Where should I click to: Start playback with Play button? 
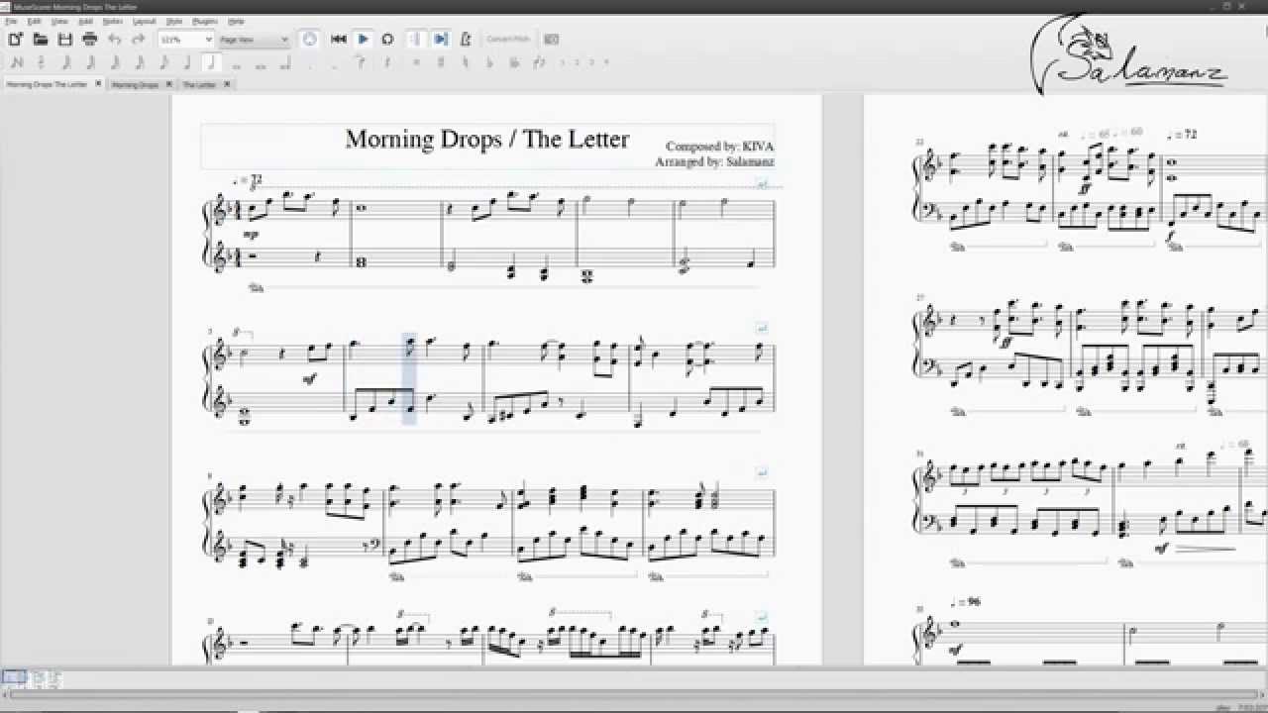(364, 39)
